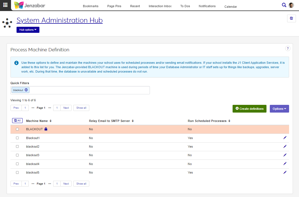This screenshot has height=197, width=299.
Task: Check the BLACKOUT row checkbox
Action: [x=17, y=129]
